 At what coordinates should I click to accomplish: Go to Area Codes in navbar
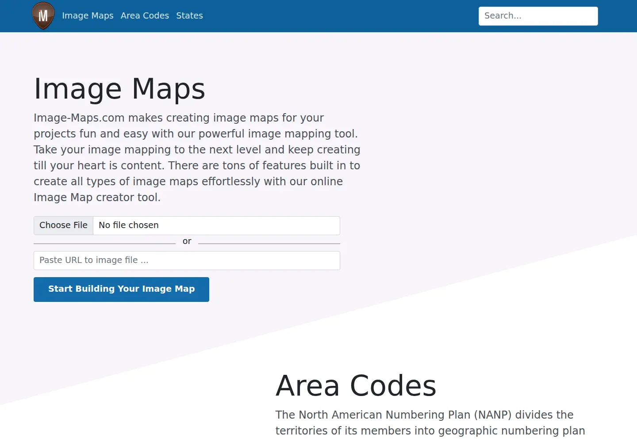coord(145,16)
